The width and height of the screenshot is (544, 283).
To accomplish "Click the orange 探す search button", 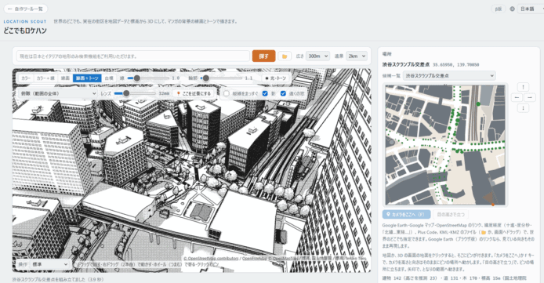I will pyautogui.click(x=263, y=56).
